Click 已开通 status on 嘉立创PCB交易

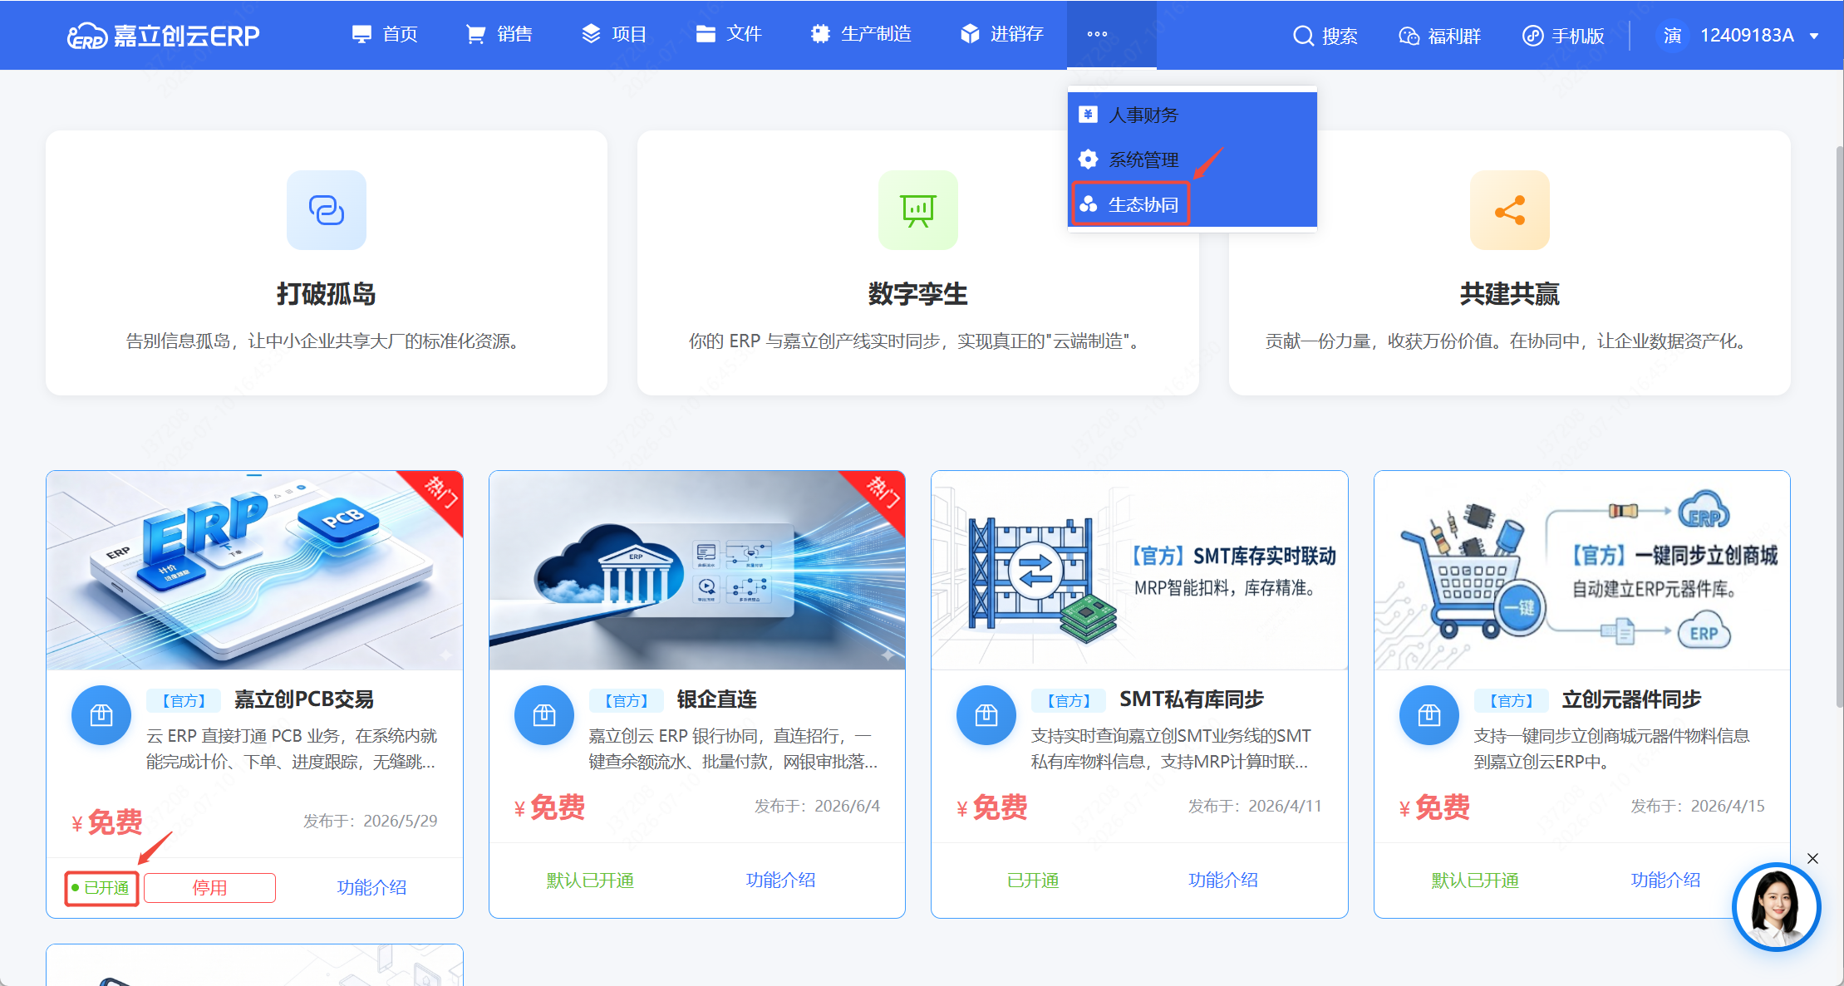[x=101, y=888]
